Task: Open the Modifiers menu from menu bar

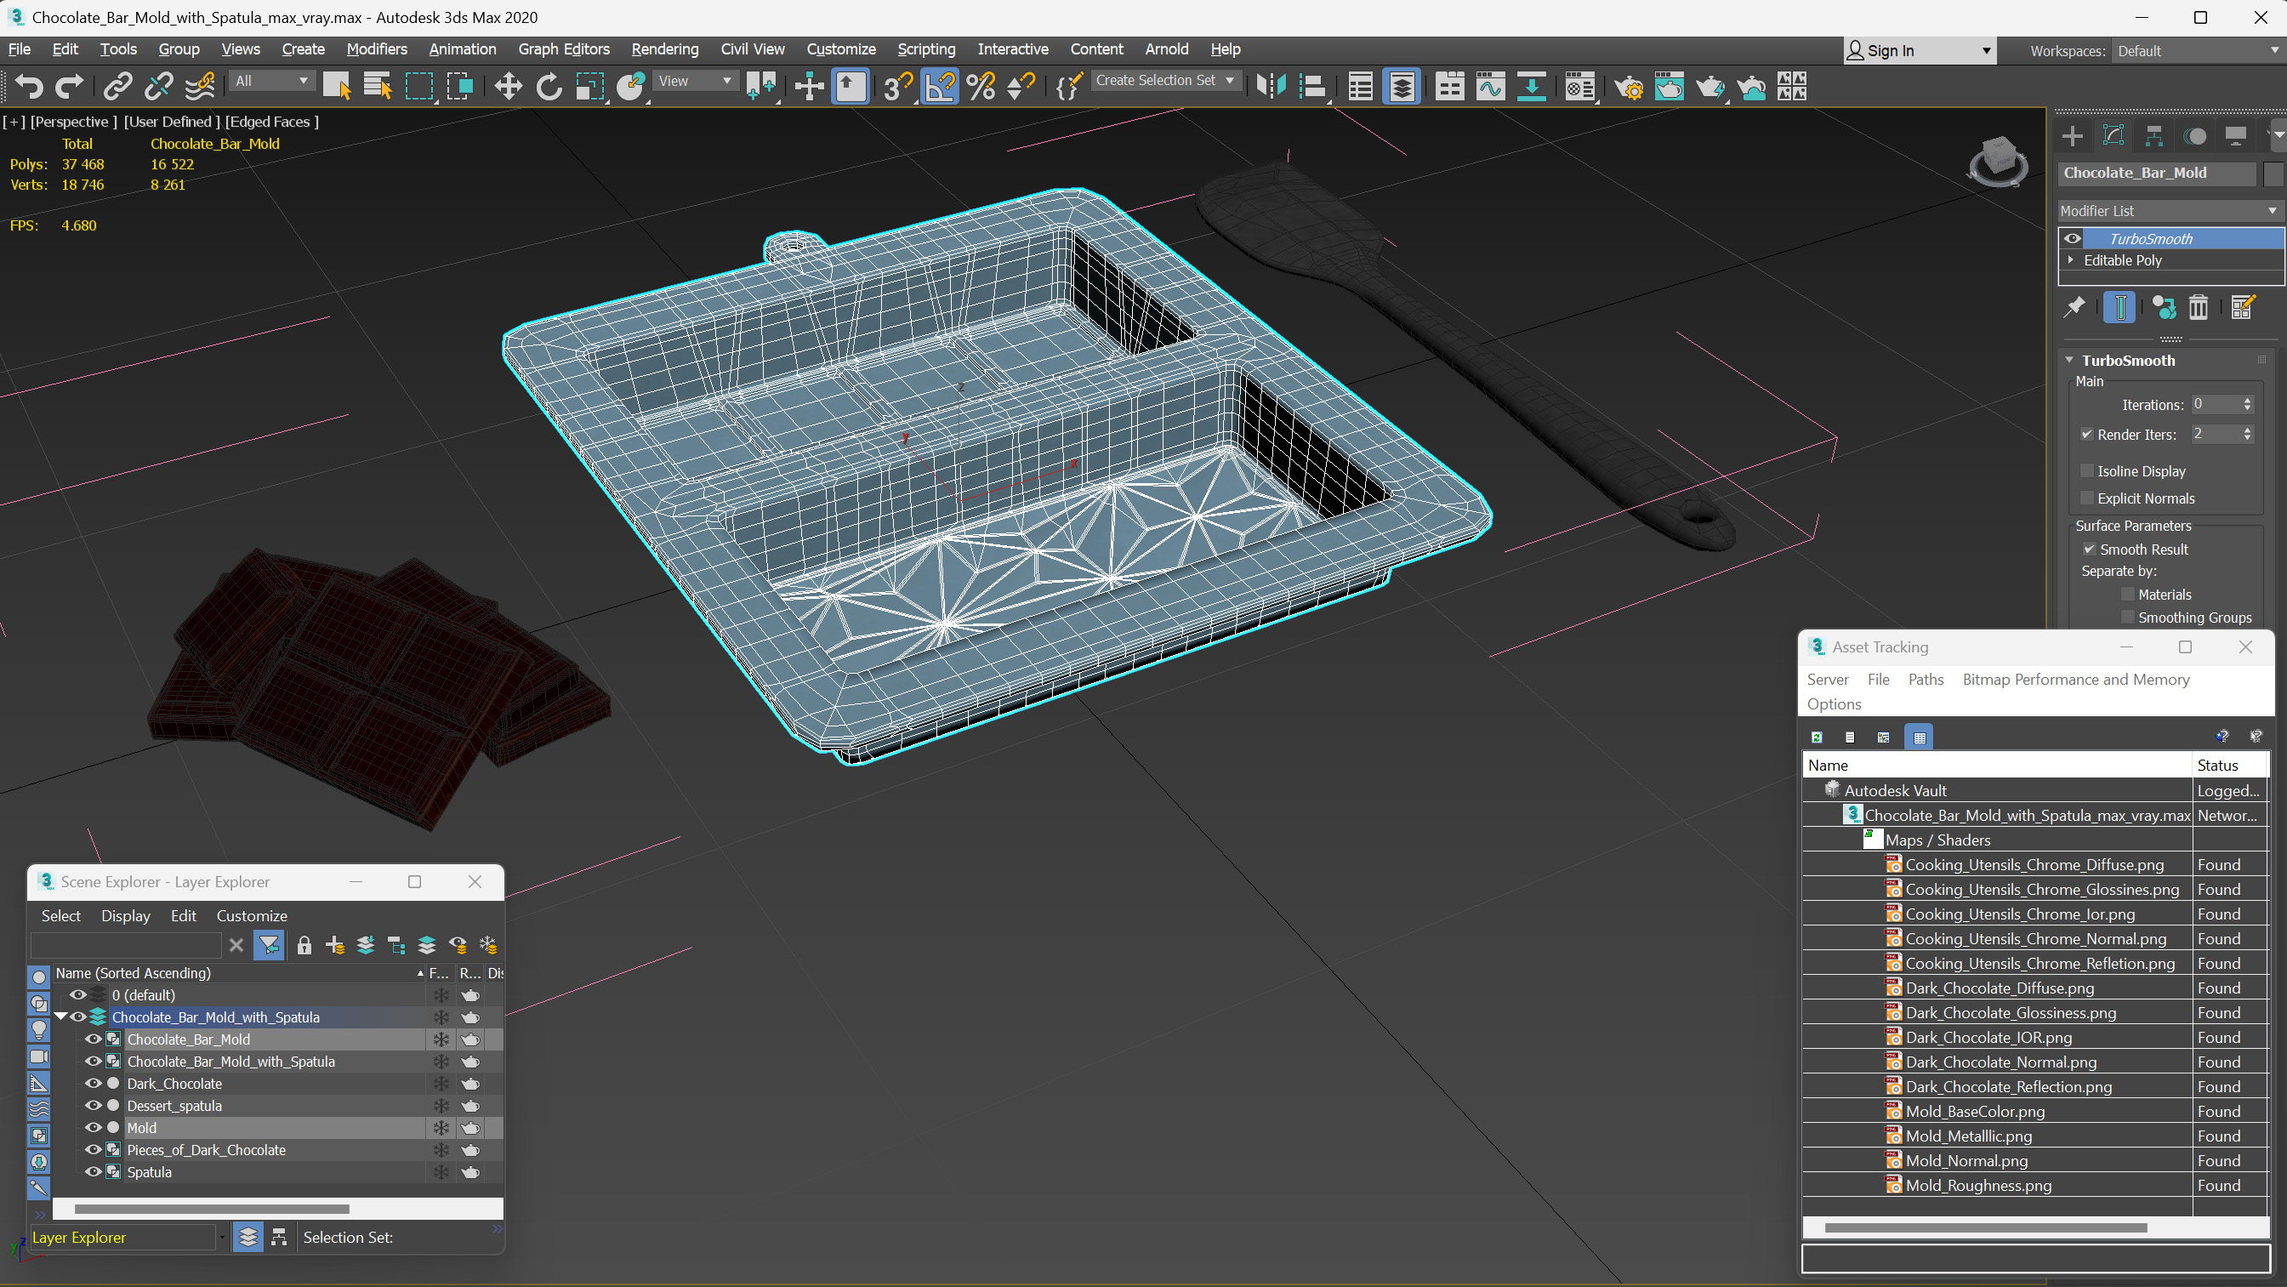Action: coord(377,48)
